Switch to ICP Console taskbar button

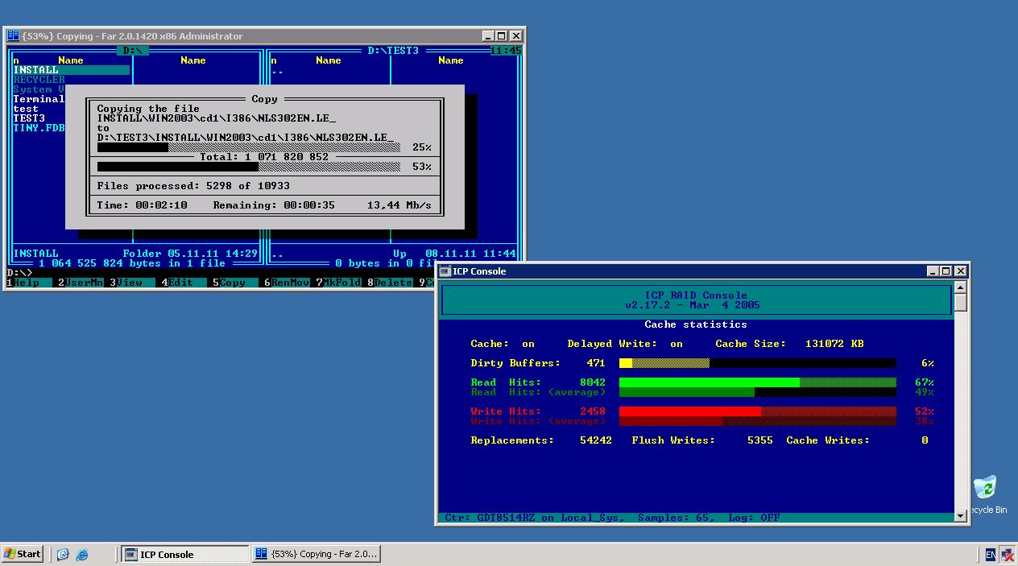[184, 554]
